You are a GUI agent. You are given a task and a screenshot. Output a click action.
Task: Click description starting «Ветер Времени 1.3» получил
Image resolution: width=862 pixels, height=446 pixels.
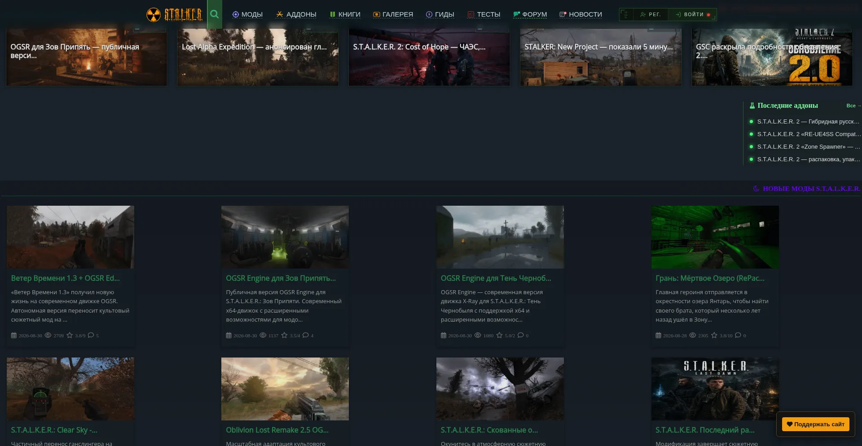click(70, 306)
